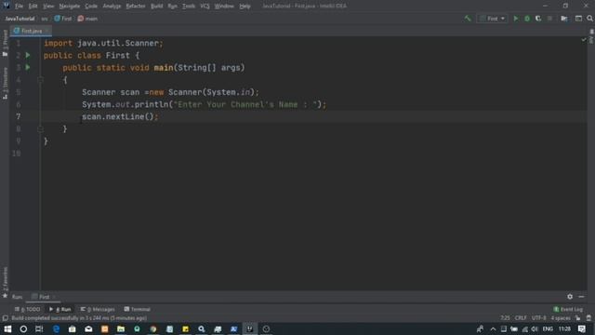595x335 pixels.
Task: Toggle the Project tool window sidebar tab
Action: tap(5, 43)
